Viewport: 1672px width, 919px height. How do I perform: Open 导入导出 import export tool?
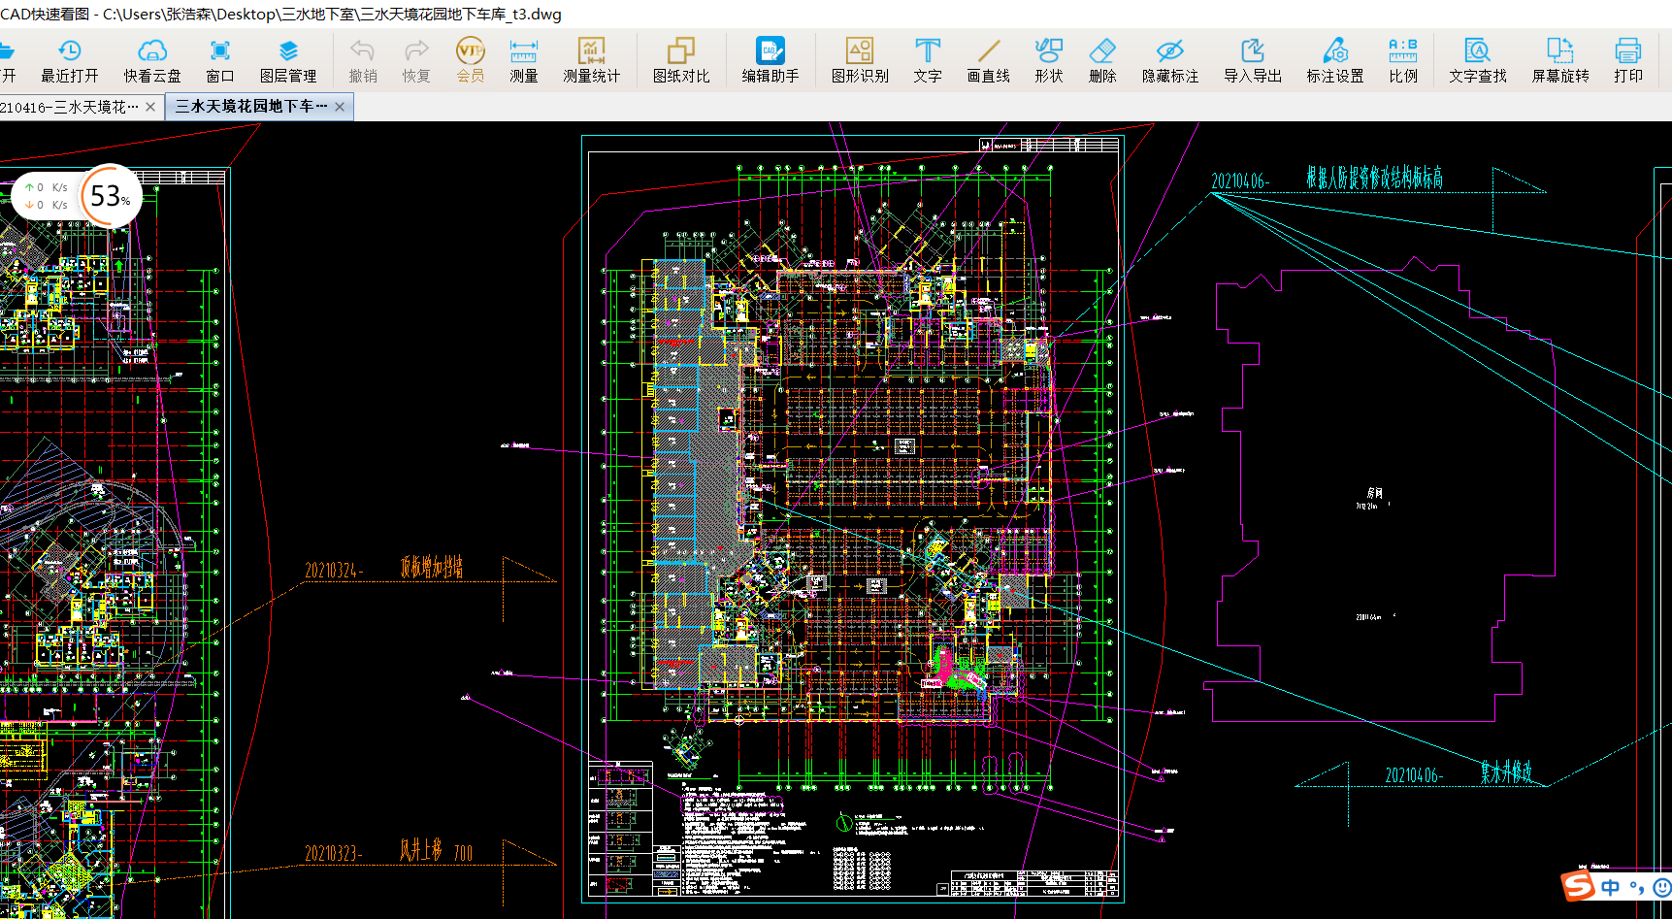(x=1253, y=61)
